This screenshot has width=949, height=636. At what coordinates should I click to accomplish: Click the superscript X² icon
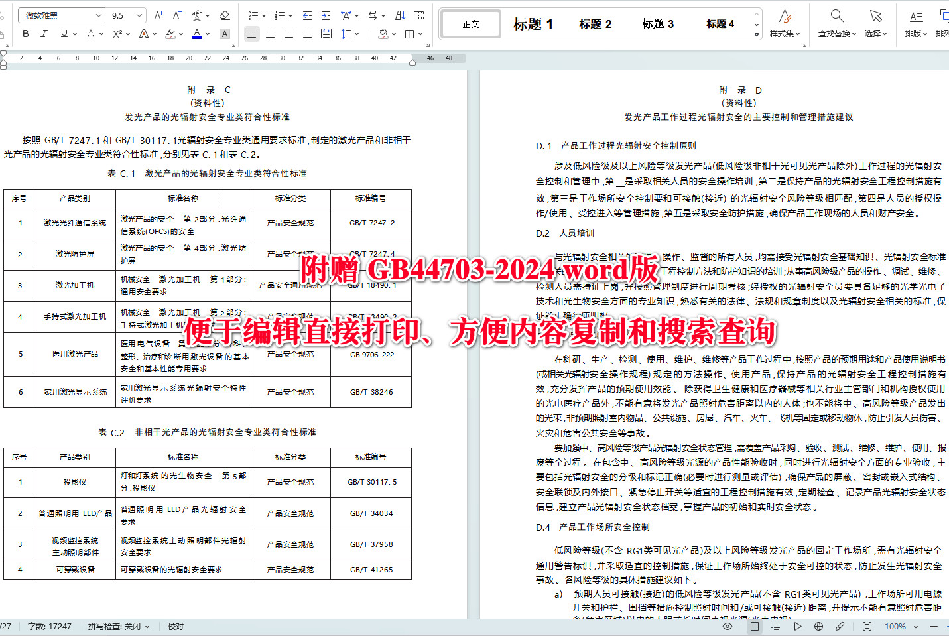point(117,34)
